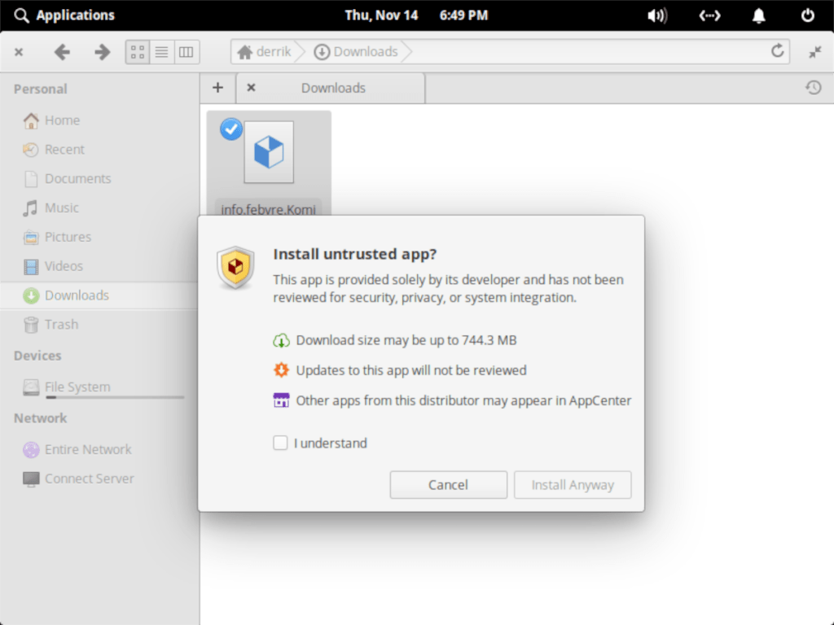Viewport: 834px width, 625px height.
Task: Click the shrink window icon in the toolbar
Action: point(814,51)
